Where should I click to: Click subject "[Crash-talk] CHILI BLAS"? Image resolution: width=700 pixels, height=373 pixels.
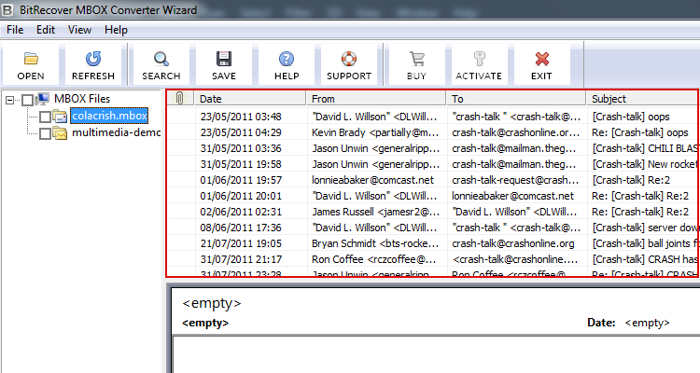tap(644, 148)
